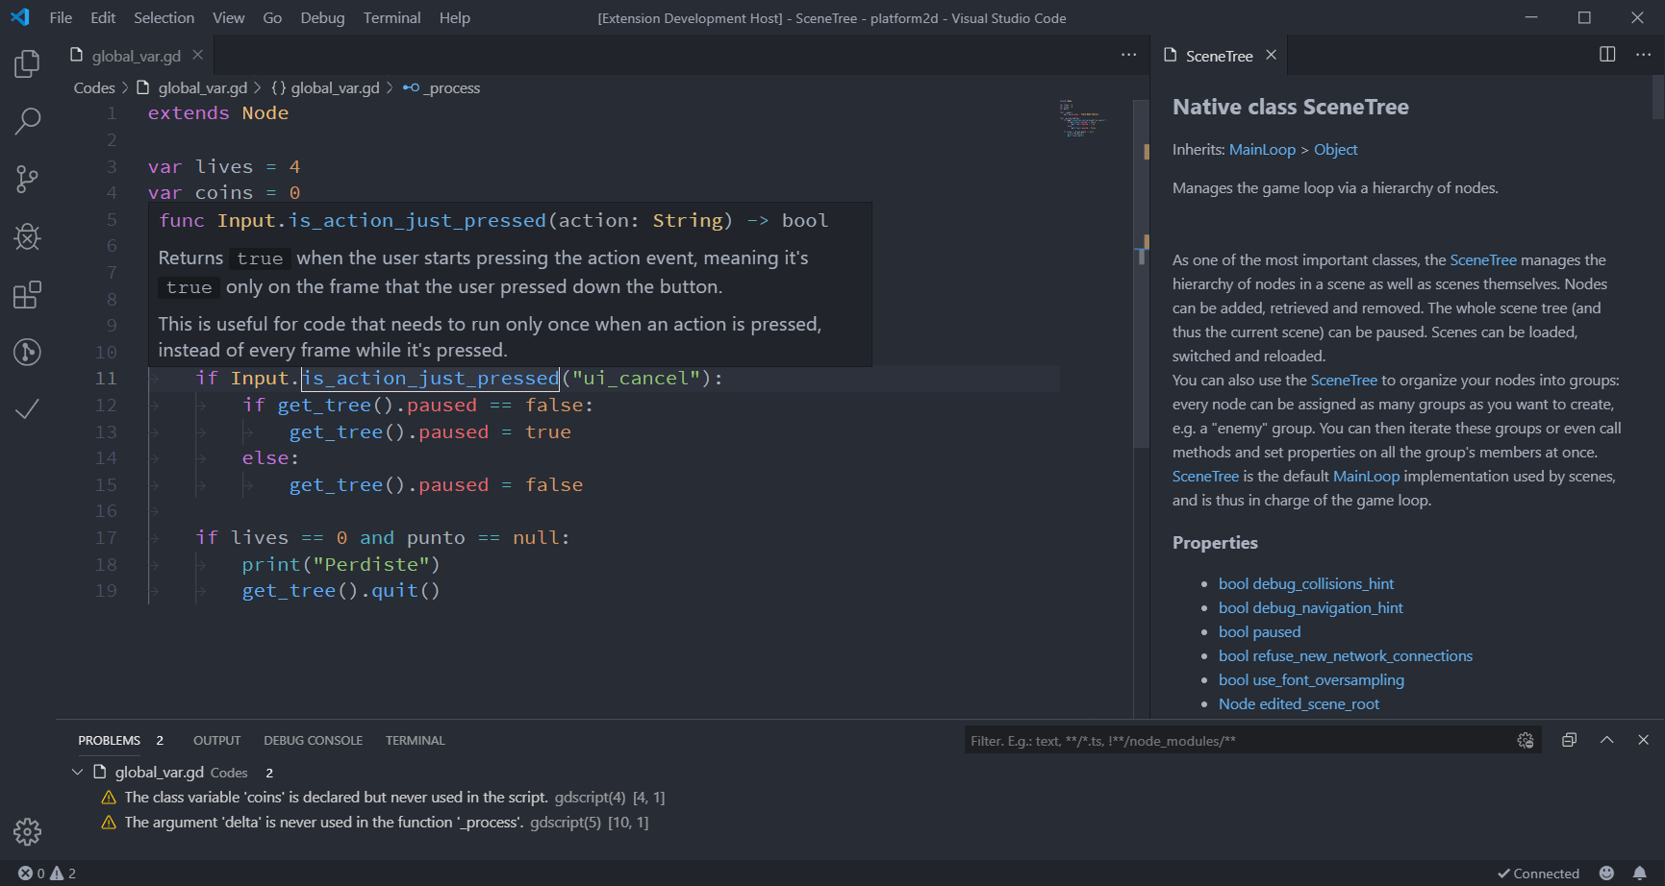Click the MainLoop link in the SceneTree docs
The height and width of the screenshot is (886, 1665).
(x=1262, y=149)
